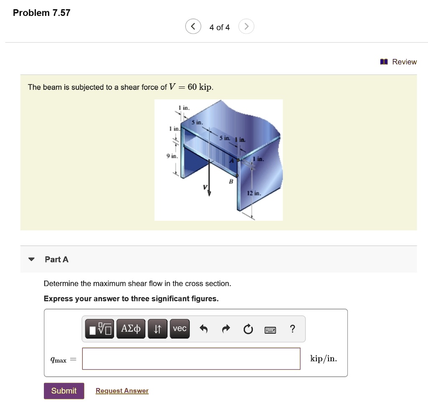This screenshot has height=411, width=428.
Task: Click the Review text label
Action: (404, 61)
